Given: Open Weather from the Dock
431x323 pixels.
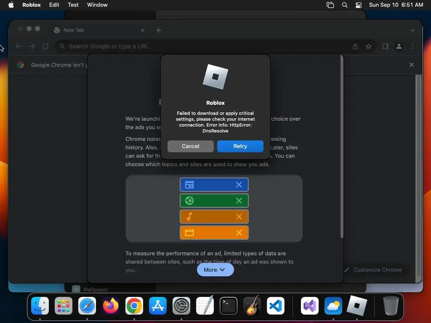Looking at the screenshot, I should (333, 306).
